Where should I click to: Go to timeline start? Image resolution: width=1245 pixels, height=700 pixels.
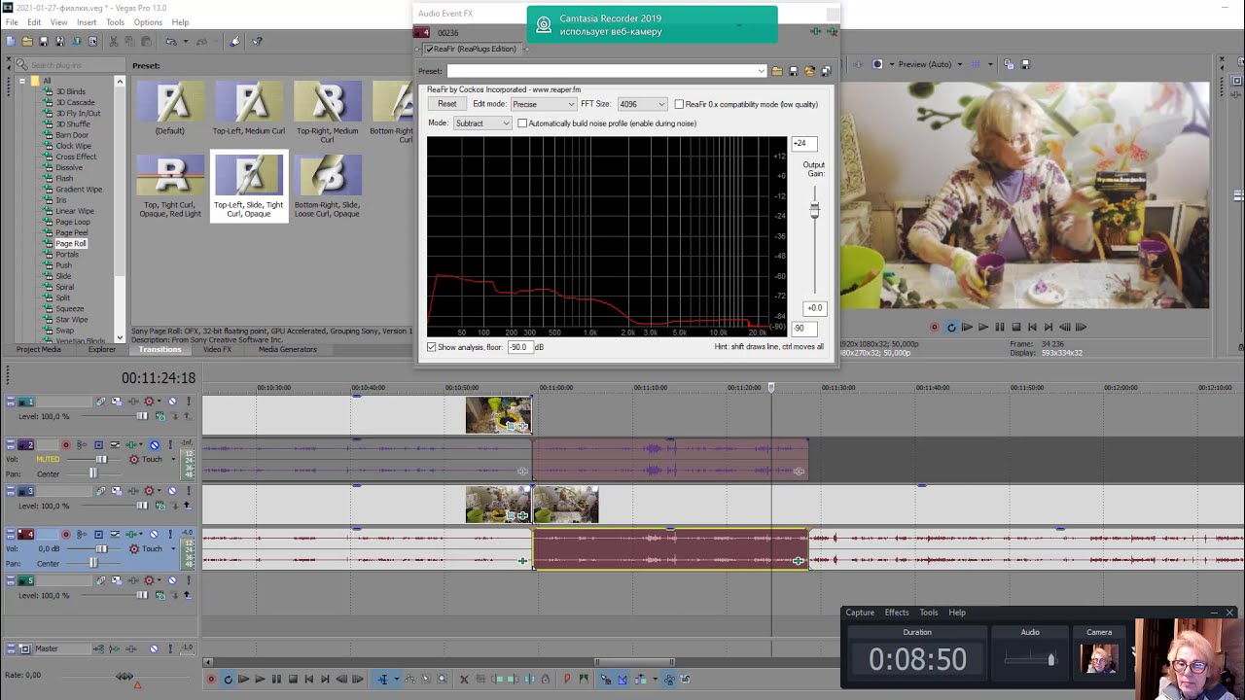(308, 680)
